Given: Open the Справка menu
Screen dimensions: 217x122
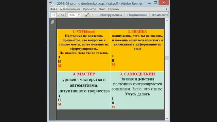Looking at the screenshot, I should click(x=113, y=9).
